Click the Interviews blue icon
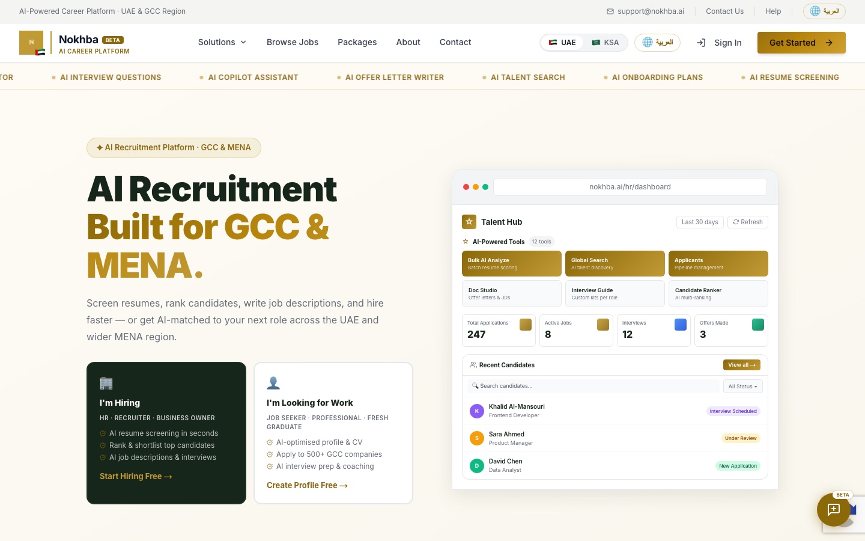 pyautogui.click(x=681, y=325)
